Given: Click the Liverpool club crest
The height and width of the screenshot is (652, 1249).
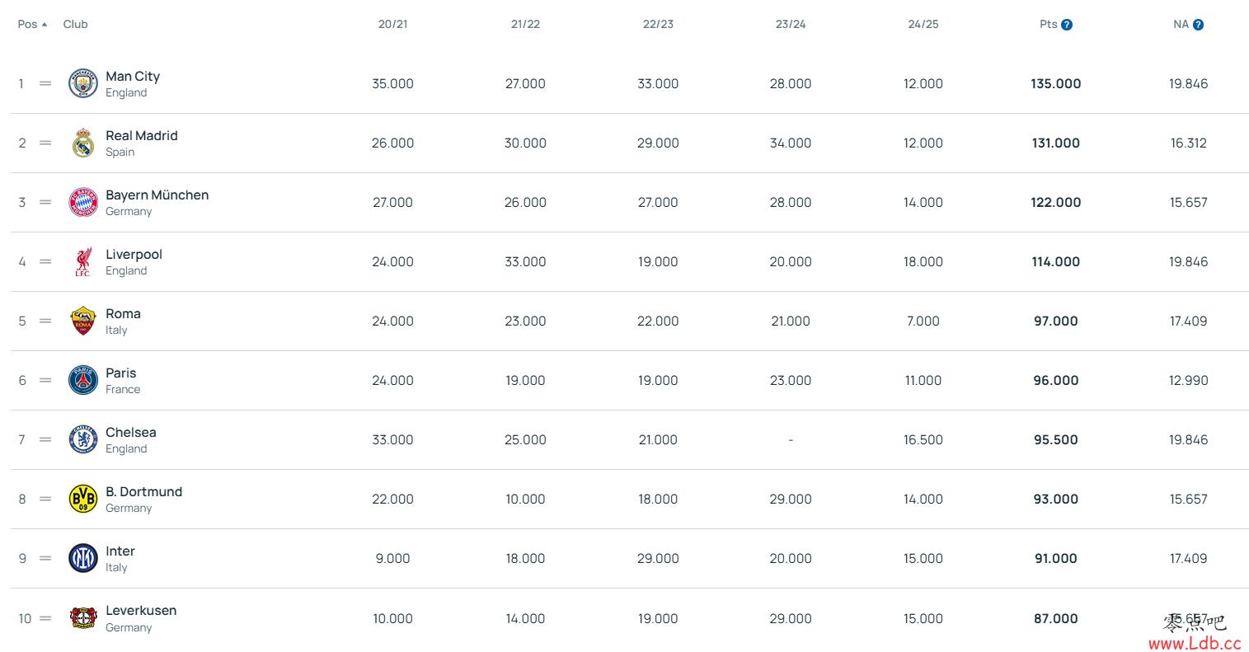Looking at the screenshot, I should [x=83, y=262].
